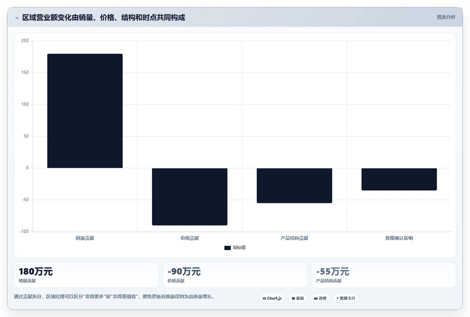
Task: Select the 数据卡片 tag chip
Action: [x=346, y=298]
